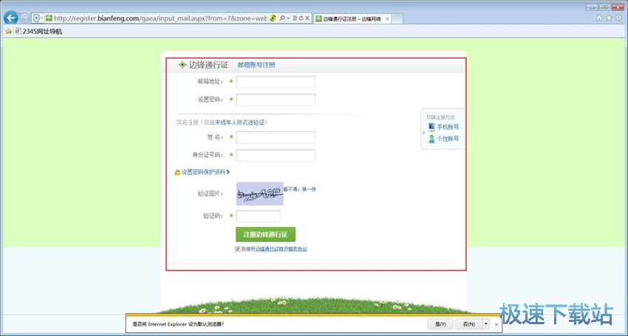This screenshot has height=336, width=628.
Task: Click the person icon next to 个性账号
Action: 431,139
